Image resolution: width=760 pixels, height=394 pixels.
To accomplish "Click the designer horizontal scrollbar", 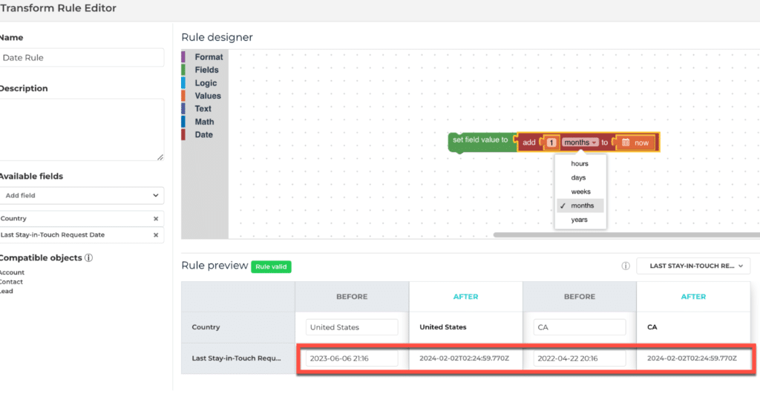I will pos(623,235).
